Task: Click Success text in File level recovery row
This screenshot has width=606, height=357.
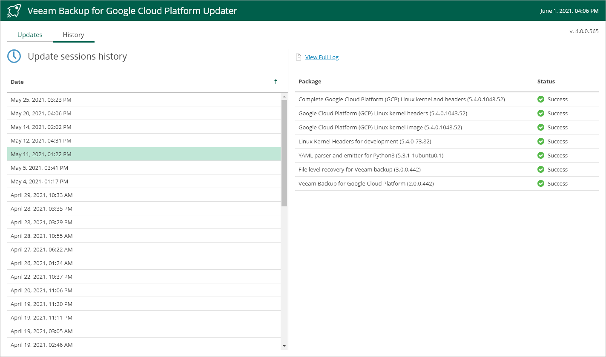Action: coord(557,169)
